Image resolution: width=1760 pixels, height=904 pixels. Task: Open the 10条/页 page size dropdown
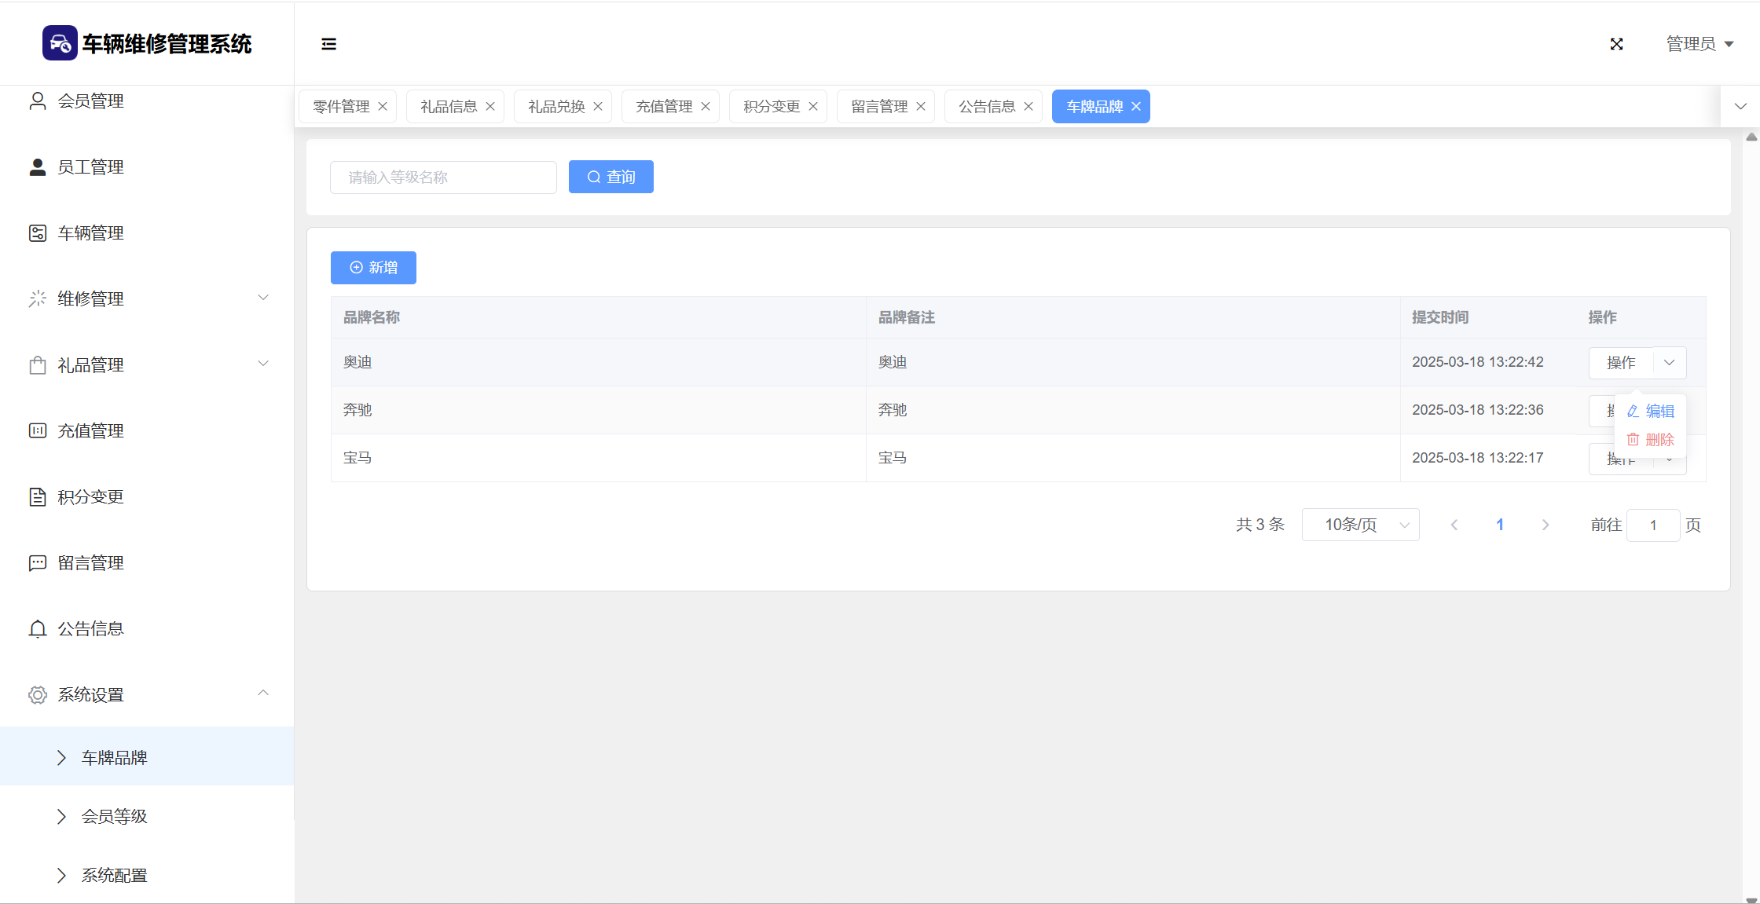coord(1360,525)
